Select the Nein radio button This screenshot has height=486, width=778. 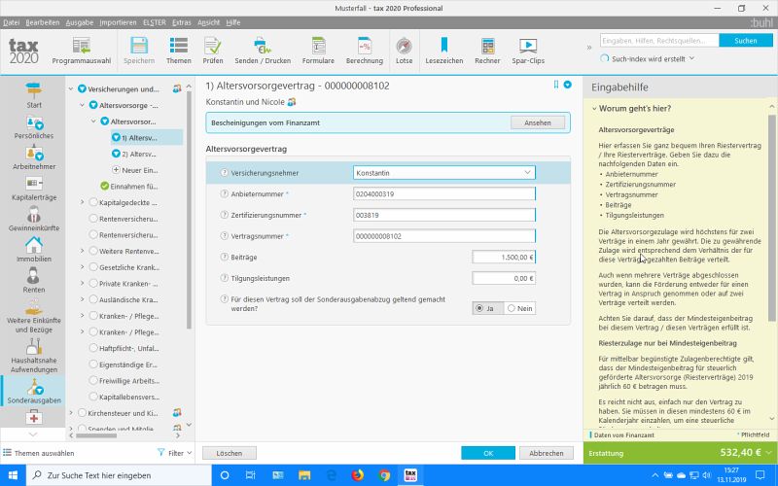tap(511, 308)
